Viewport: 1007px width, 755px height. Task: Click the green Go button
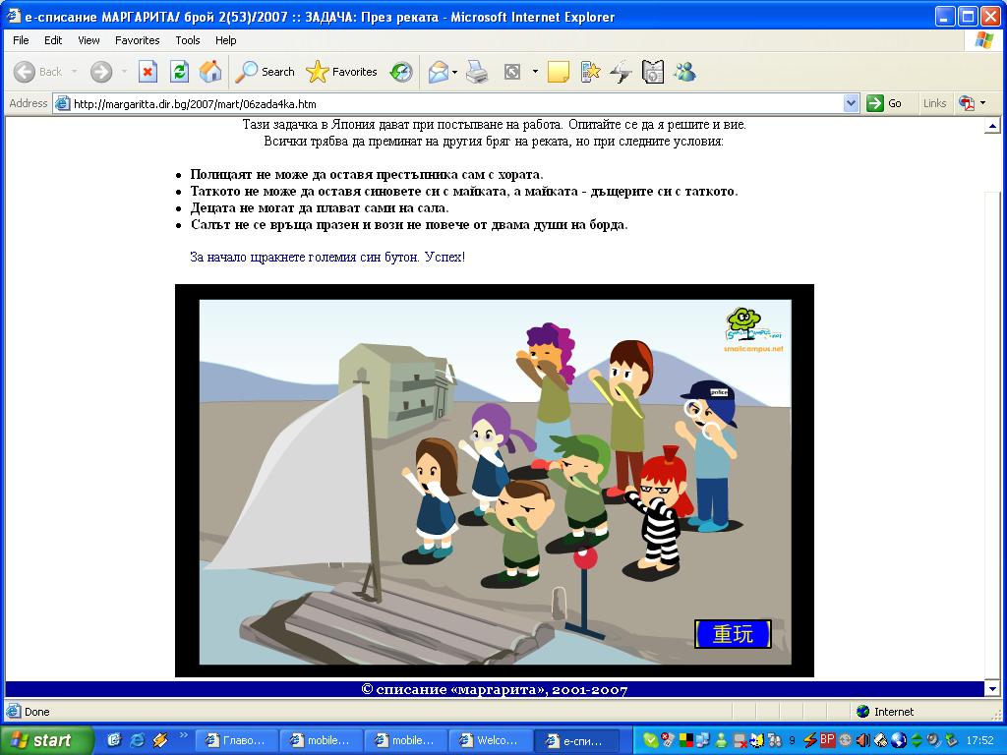pyautogui.click(x=885, y=103)
